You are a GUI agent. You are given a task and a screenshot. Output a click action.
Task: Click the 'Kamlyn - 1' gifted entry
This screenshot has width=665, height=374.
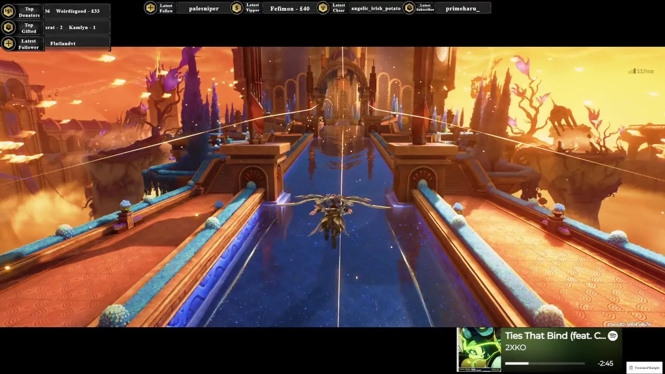[x=82, y=27]
